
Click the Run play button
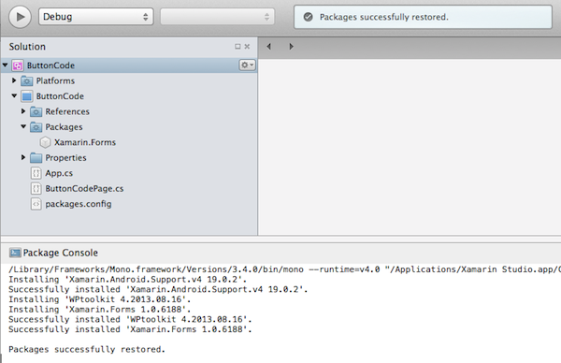[x=20, y=17]
